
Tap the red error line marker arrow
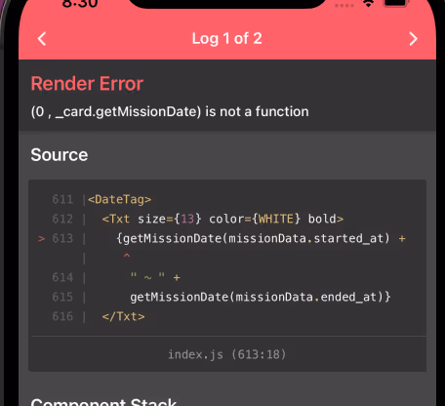[x=41, y=239]
